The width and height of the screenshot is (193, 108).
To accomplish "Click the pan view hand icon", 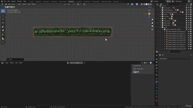I will point(152,23).
